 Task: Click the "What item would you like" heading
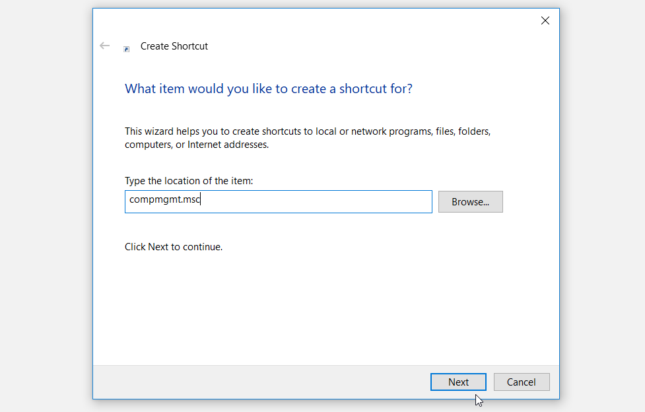[268, 88]
